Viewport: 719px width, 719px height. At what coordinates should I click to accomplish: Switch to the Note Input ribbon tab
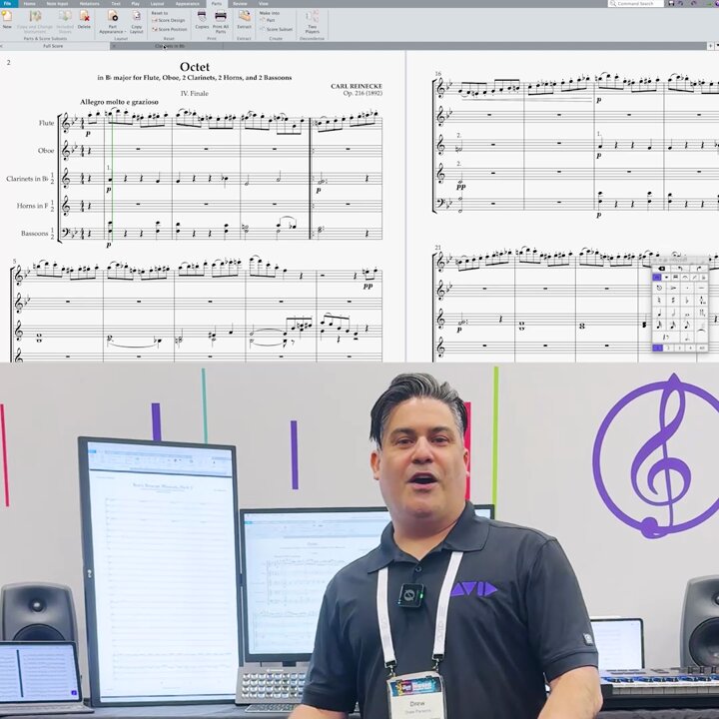57,4
